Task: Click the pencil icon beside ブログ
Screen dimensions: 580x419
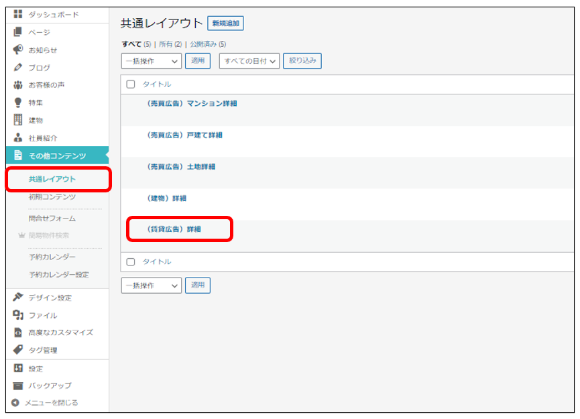Action: pyautogui.click(x=18, y=68)
